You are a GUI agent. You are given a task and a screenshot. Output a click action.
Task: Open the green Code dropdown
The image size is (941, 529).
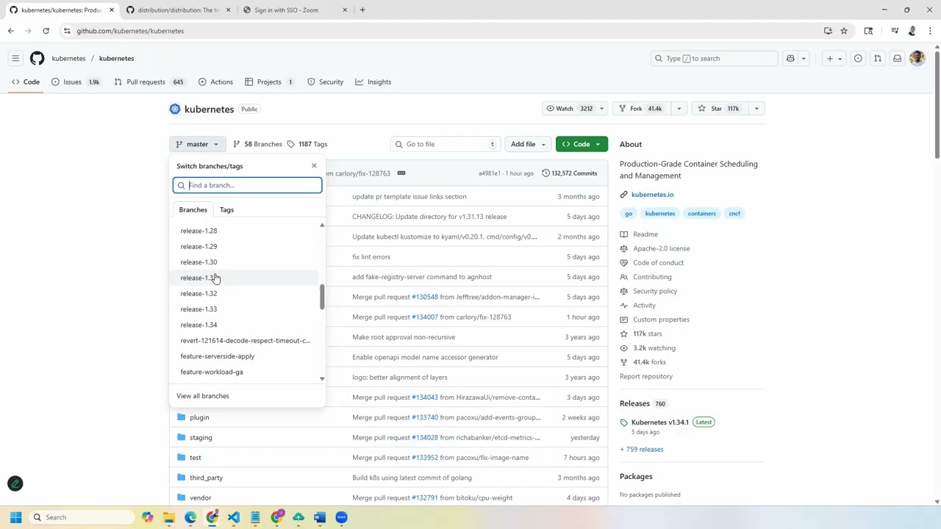coord(582,144)
